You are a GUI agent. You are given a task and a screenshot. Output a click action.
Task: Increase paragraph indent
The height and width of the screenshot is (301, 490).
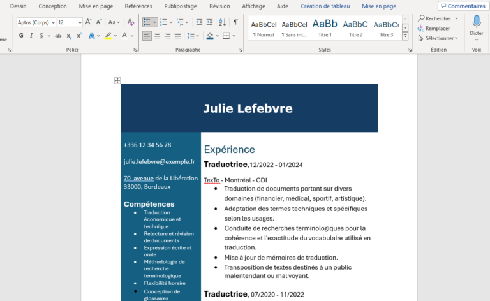[x=209, y=22]
